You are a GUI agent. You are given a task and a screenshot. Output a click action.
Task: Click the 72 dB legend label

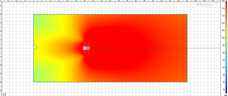223,90
